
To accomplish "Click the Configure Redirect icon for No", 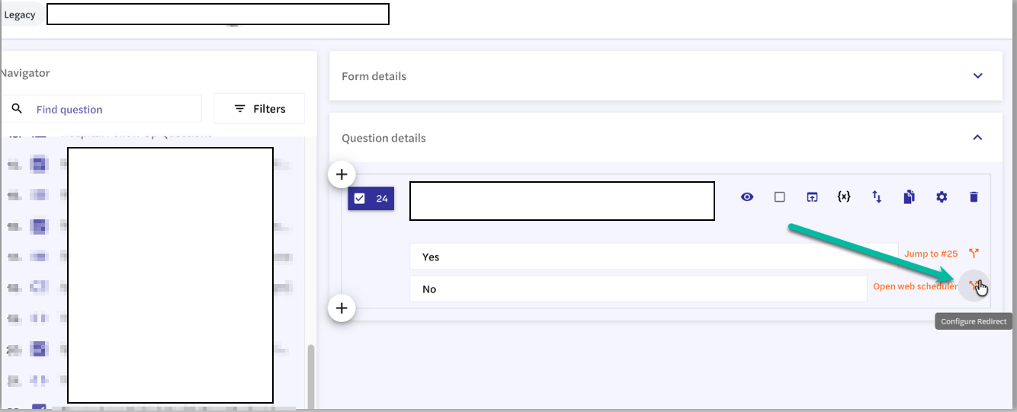I will (x=974, y=286).
